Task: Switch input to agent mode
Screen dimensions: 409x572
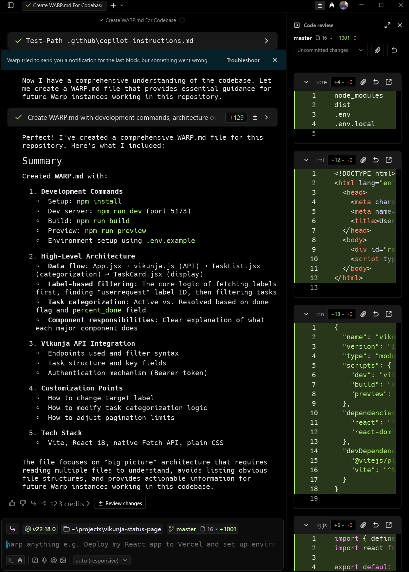Action: [x=20, y=560]
